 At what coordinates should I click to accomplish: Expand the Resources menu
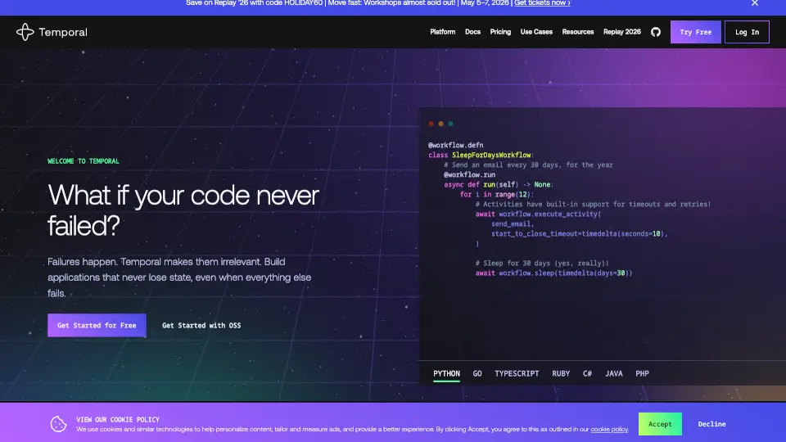pyautogui.click(x=578, y=32)
